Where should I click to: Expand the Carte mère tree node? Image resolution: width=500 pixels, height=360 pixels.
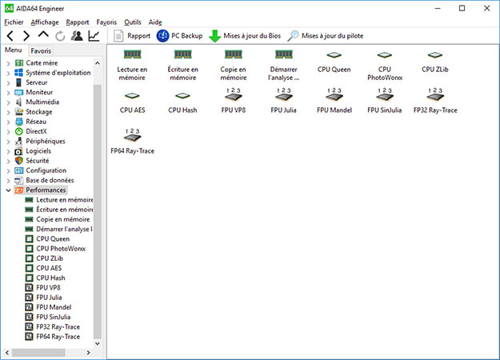point(8,63)
